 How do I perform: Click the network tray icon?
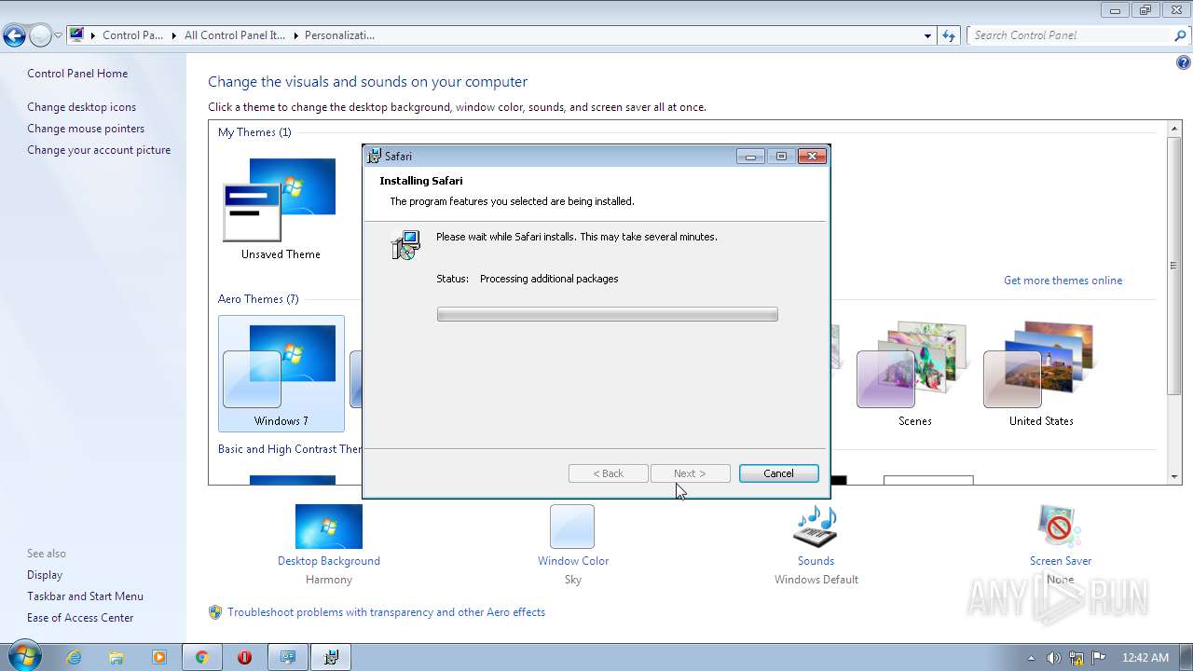point(1076,657)
